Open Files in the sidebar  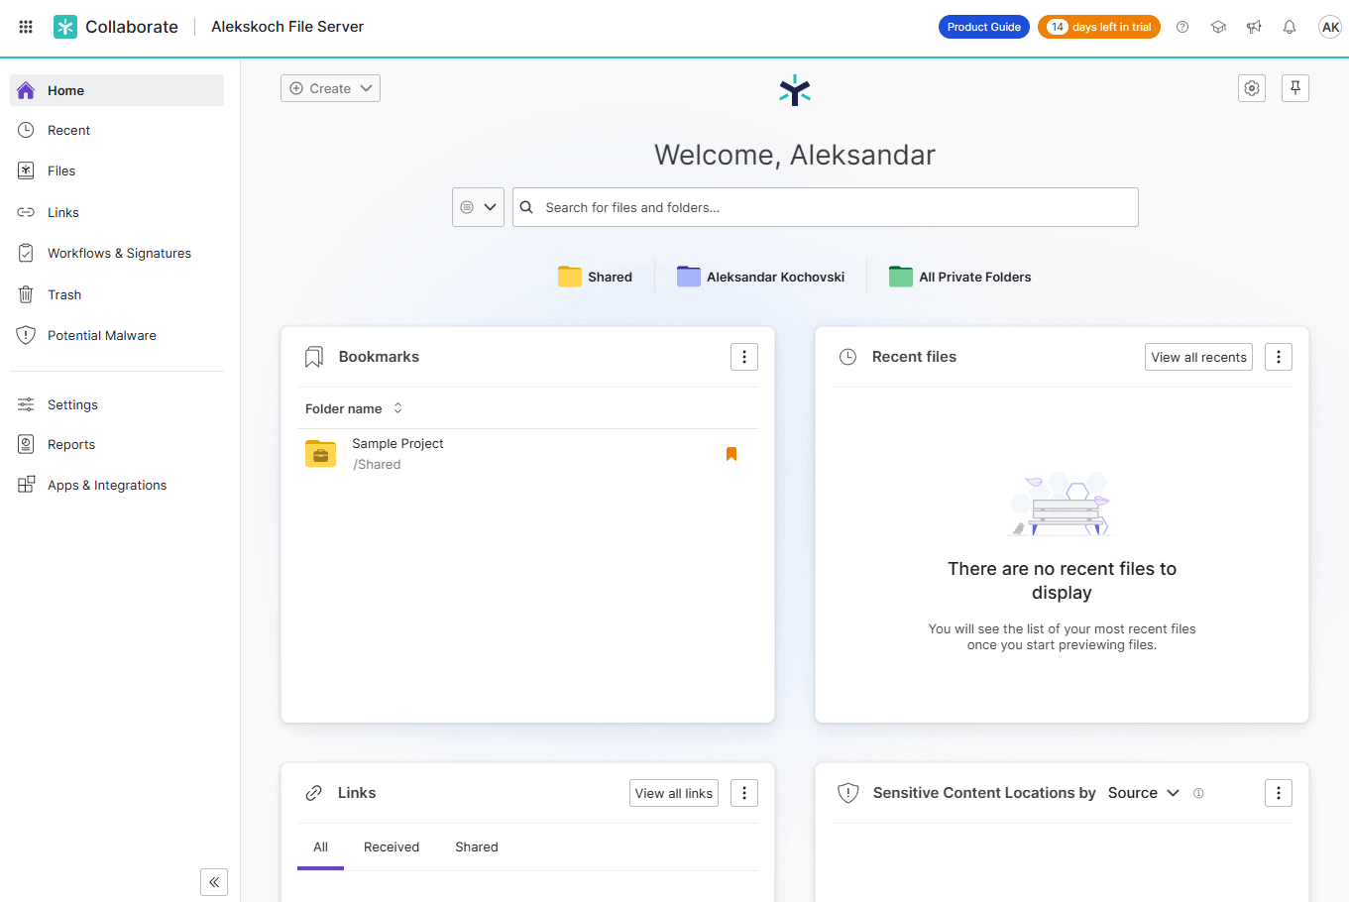point(117,170)
